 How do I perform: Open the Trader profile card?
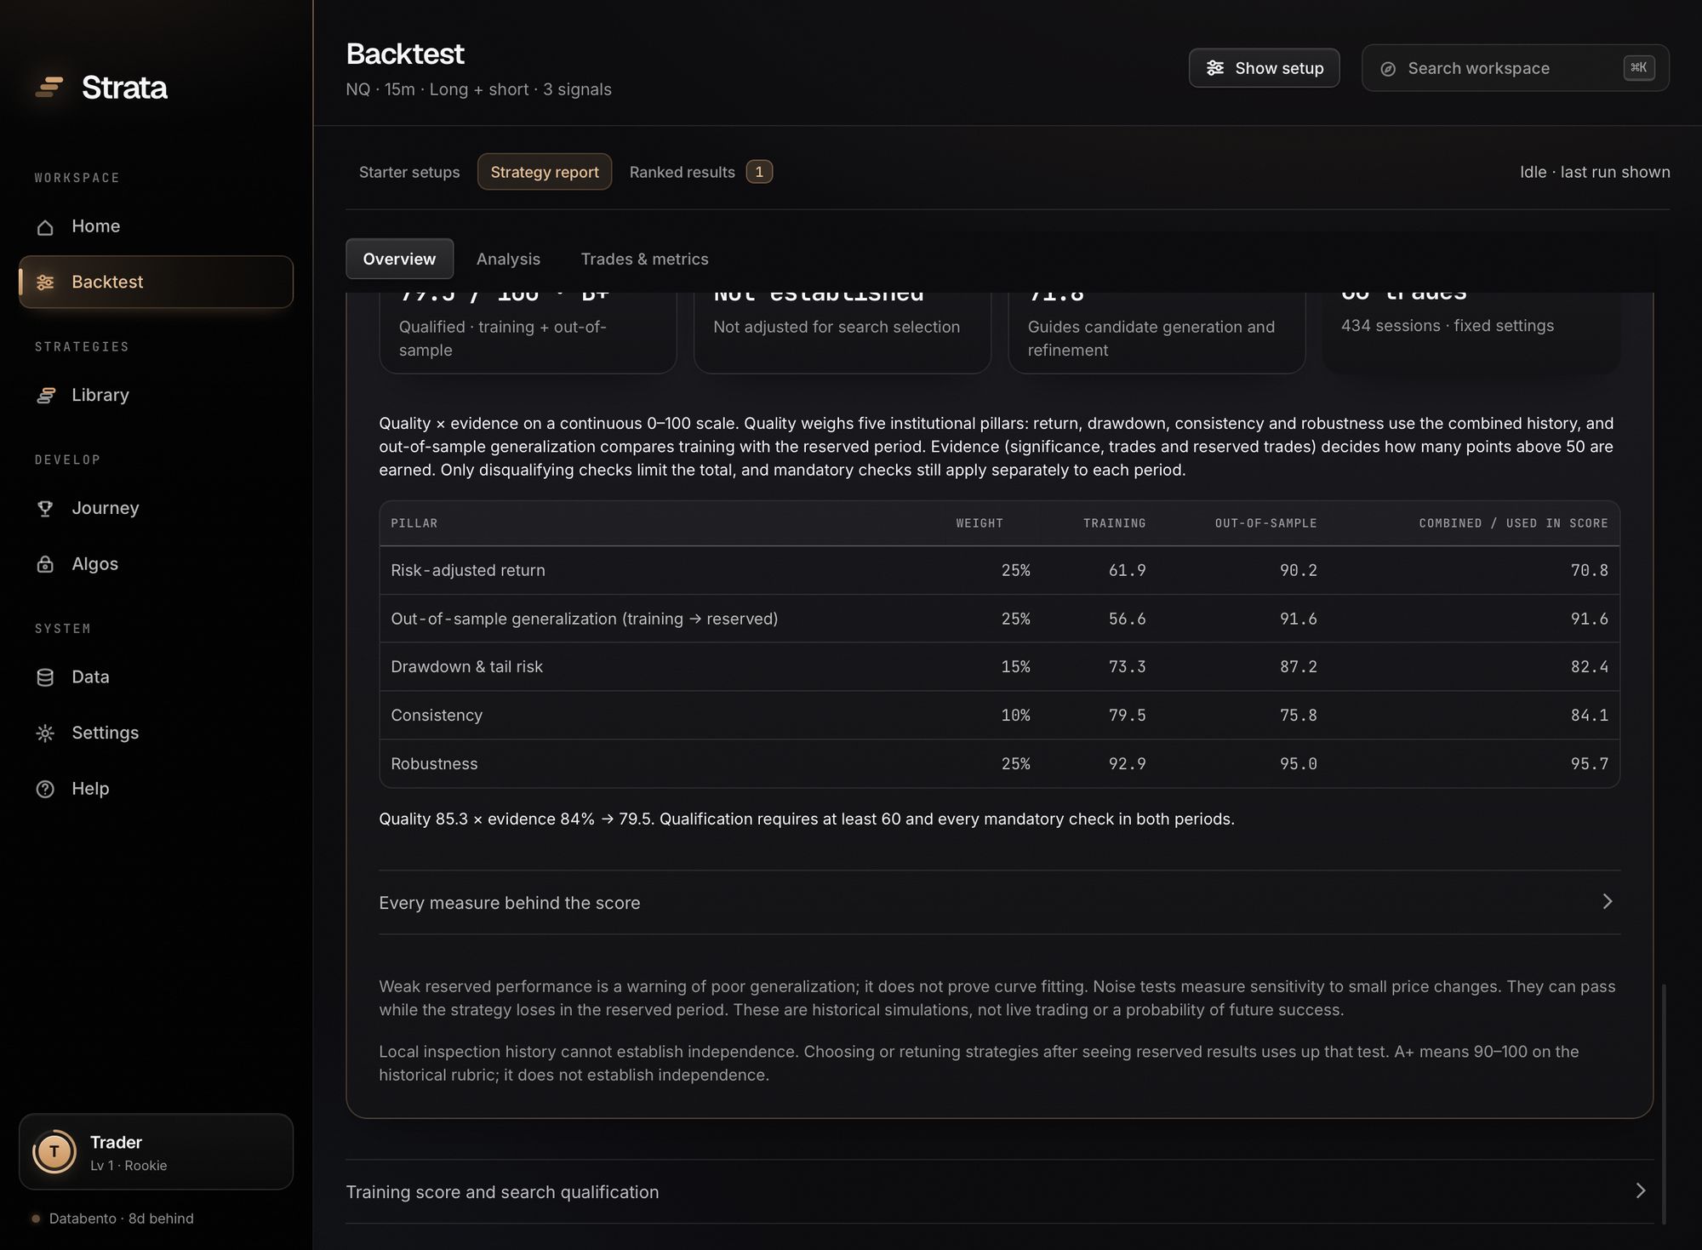[156, 1152]
